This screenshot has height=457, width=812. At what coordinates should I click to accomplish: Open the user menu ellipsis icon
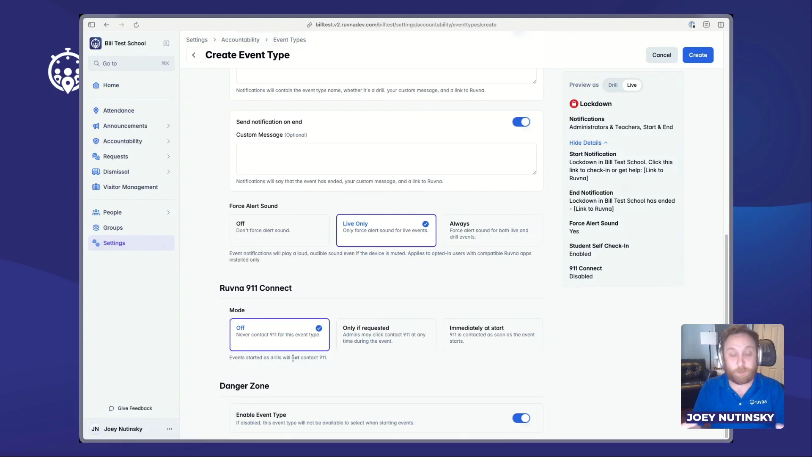click(170, 429)
